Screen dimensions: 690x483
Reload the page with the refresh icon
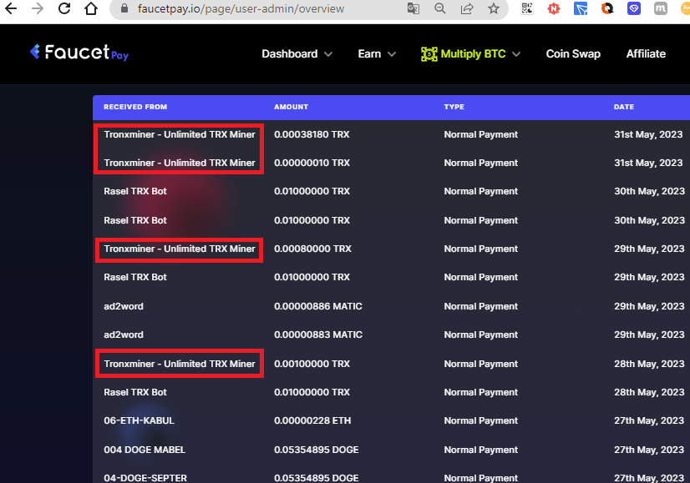point(64,8)
